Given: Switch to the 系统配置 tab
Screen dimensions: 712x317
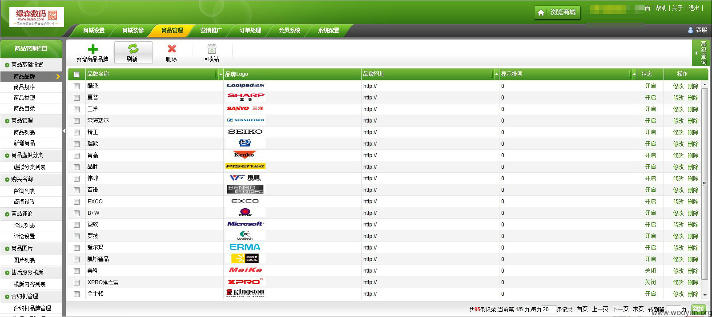Looking at the screenshot, I should [329, 30].
